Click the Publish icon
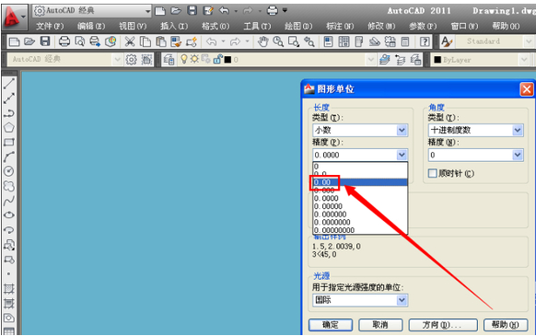Image resolution: width=536 pixels, height=336 pixels. [95, 41]
